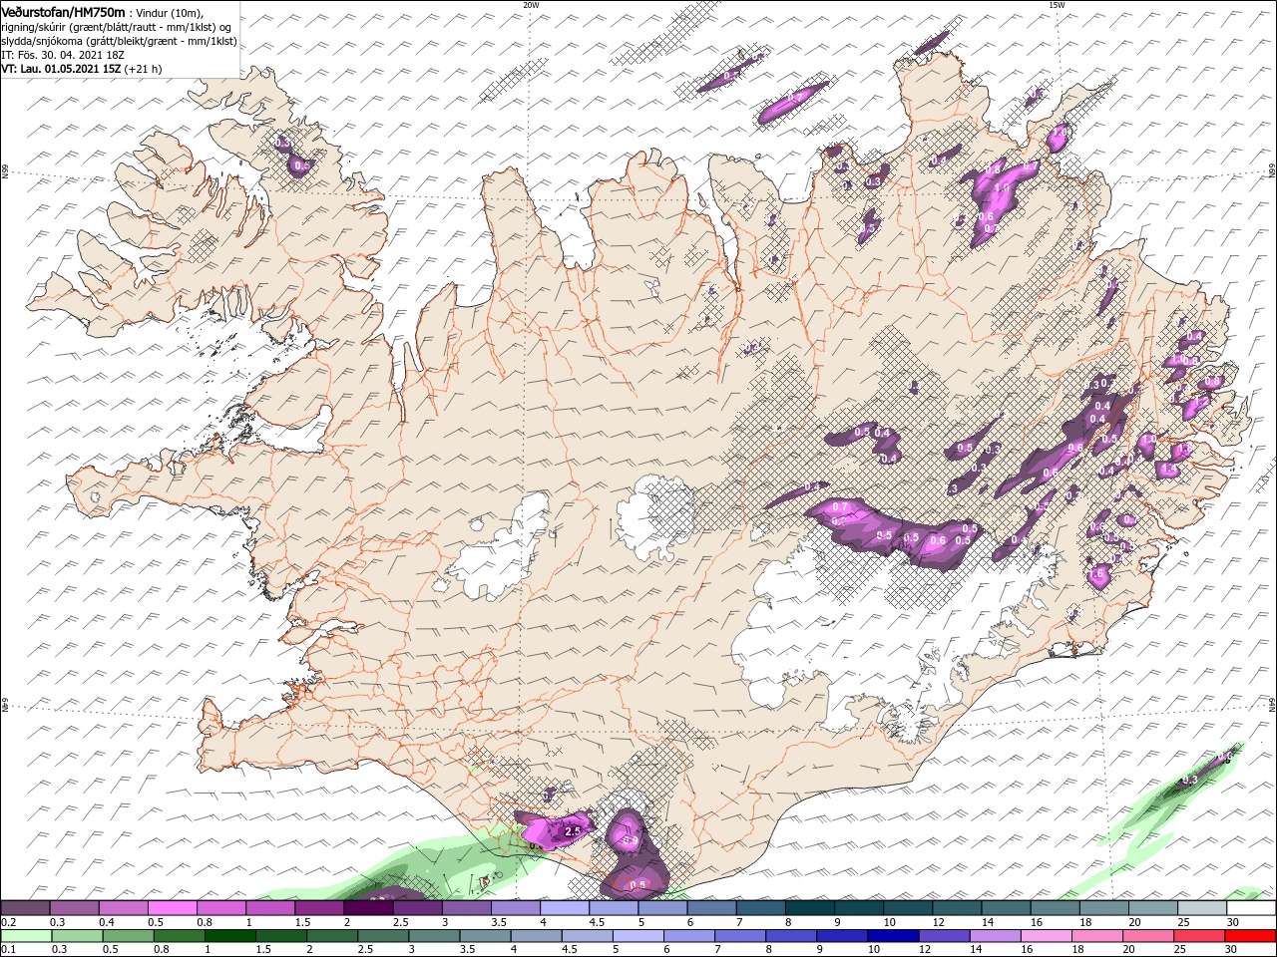Select the 0.8 swatch in the green rain scale

click(x=180, y=936)
